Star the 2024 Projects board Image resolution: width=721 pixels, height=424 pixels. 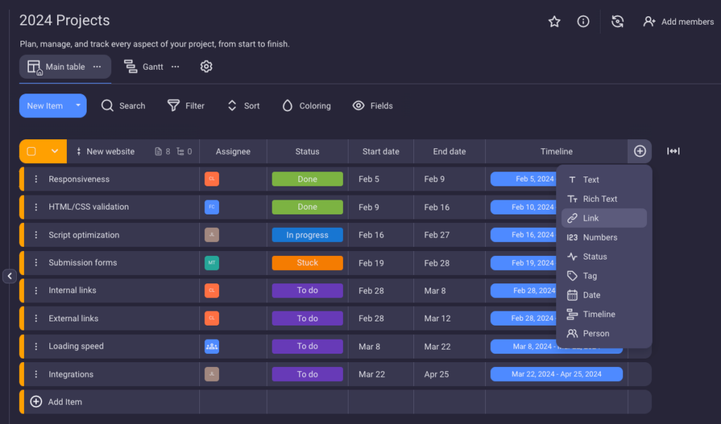[x=554, y=22]
